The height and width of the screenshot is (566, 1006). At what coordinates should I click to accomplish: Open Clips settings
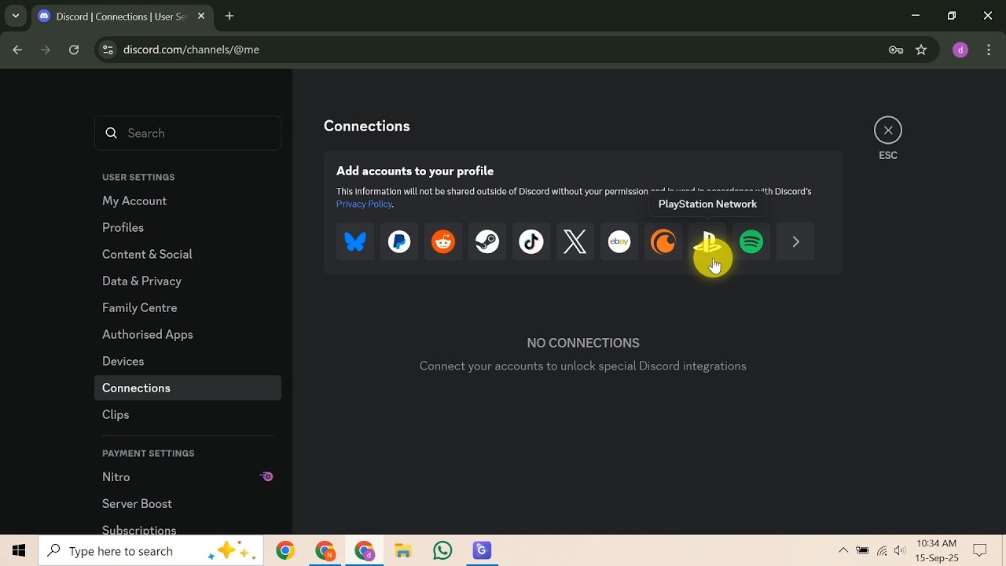188,415
